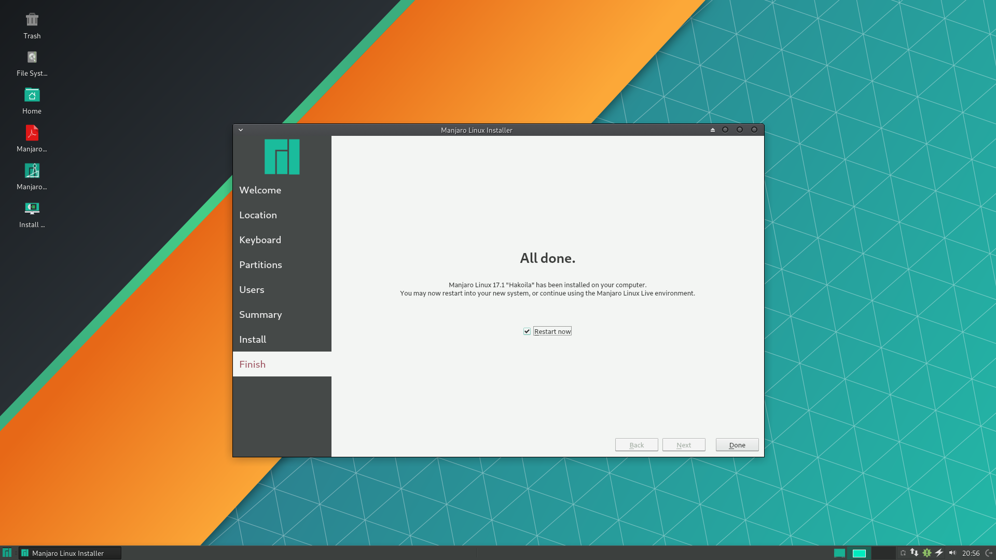Open the Manjaro architect desktop launcher
The height and width of the screenshot is (560, 996).
click(x=32, y=171)
